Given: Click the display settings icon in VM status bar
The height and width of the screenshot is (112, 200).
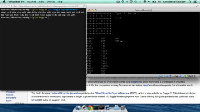Looking at the screenshot, I should [x=180, y=76].
